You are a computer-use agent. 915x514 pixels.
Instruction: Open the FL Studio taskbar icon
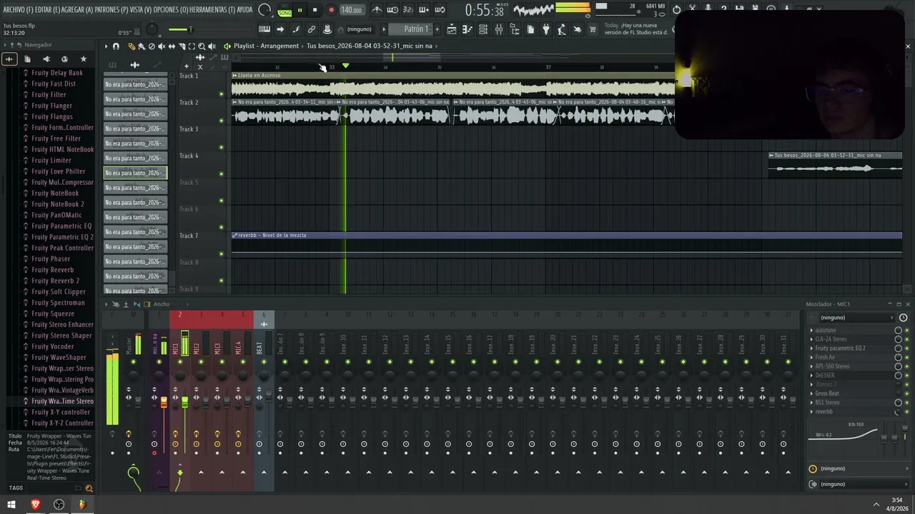[x=82, y=504]
